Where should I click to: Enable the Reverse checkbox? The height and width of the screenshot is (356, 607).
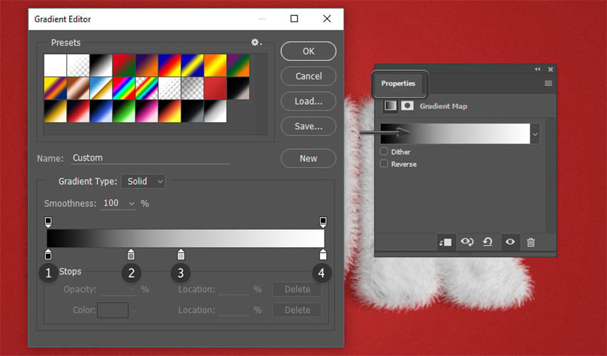pos(384,164)
